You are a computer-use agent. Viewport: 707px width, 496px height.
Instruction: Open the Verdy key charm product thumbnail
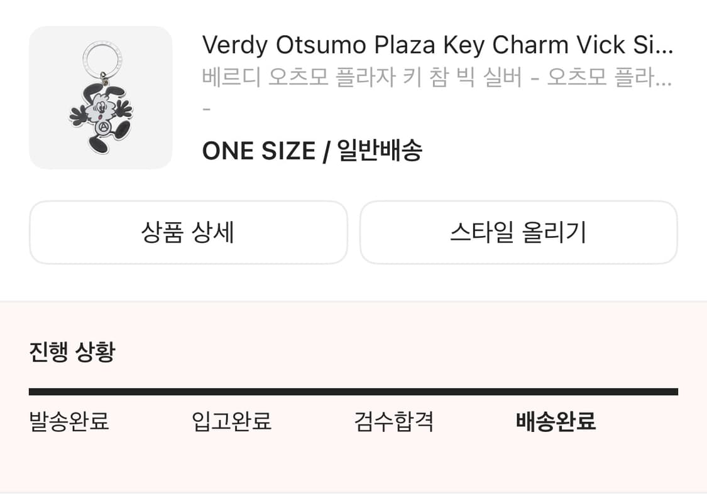(x=101, y=97)
